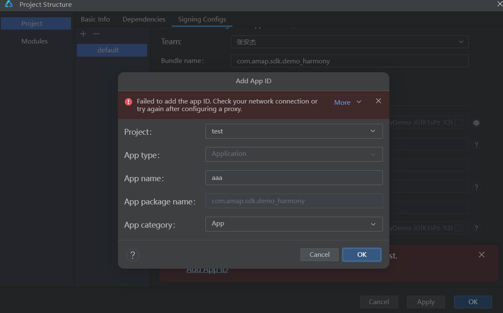Add a new signing config with the plus icon
The width and height of the screenshot is (503, 313).
(x=83, y=34)
